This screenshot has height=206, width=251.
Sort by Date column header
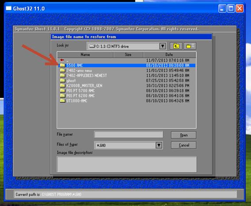[x=169, y=55]
